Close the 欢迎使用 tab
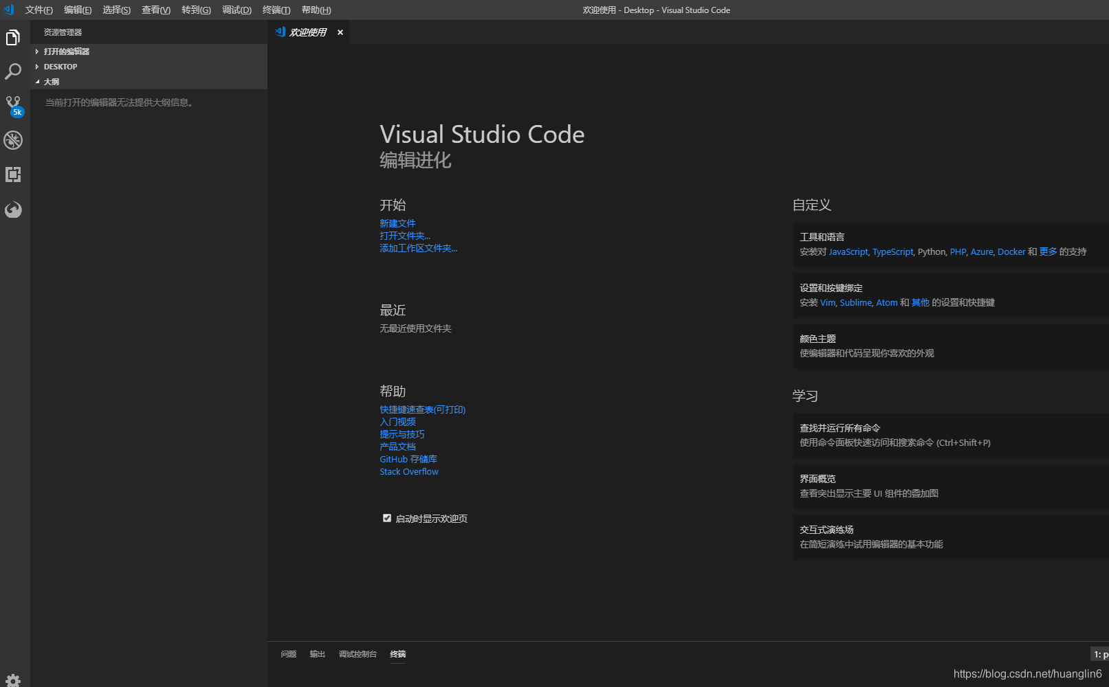The width and height of the screenshot is (1109, 687). [x=340, y=32]
